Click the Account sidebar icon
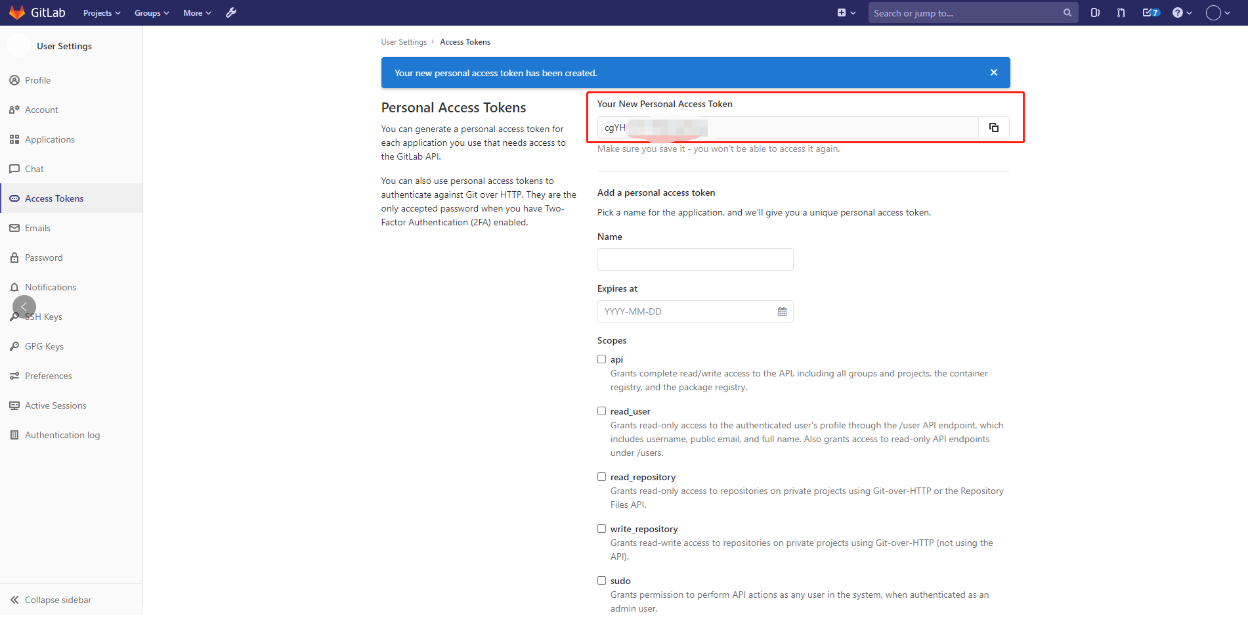The width and height of the screenshot is (1248, 632). tap(14, 110)
